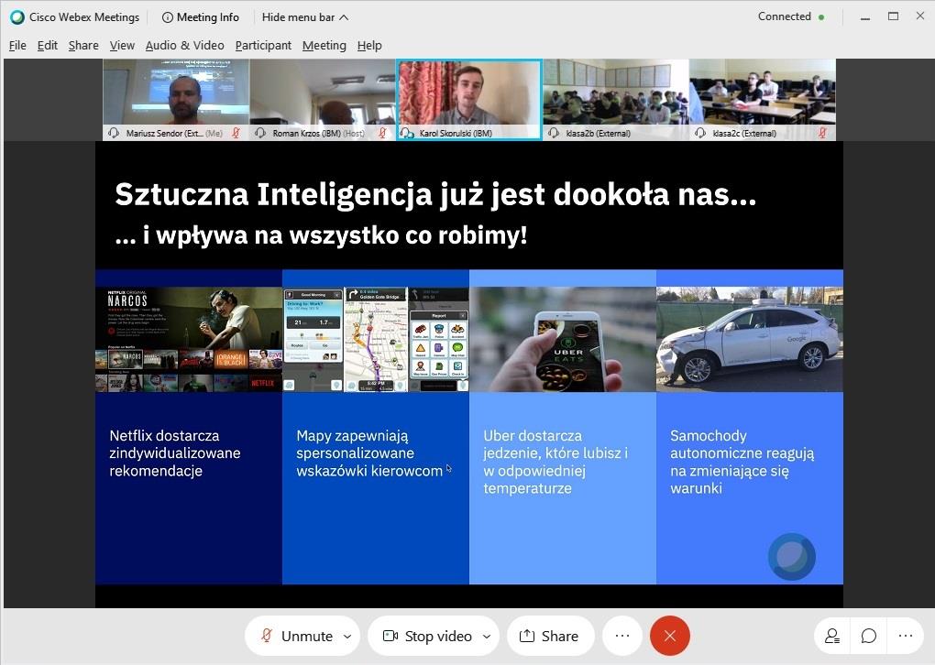
Task: Click subtitle '... i wpływa na wszystko co robimy!'
Action: click(321, 235)
